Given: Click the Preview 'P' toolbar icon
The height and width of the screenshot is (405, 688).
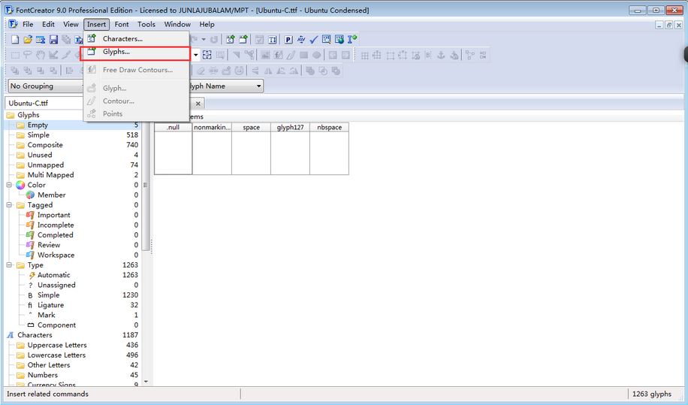Looking at the screenshot, I should click(288, 40).
